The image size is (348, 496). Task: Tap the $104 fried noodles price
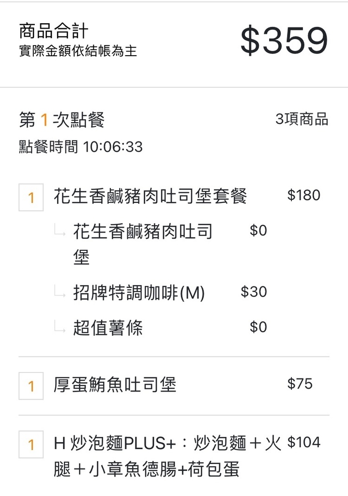[303, 442]
